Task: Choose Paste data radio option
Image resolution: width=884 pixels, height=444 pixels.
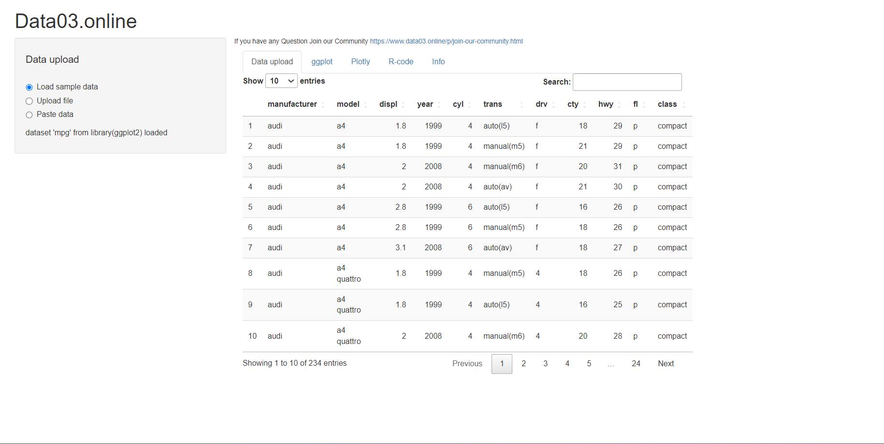Action: click(x=29, y=115)
